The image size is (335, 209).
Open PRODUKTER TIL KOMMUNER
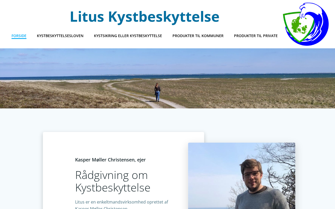tap(198, 36)
